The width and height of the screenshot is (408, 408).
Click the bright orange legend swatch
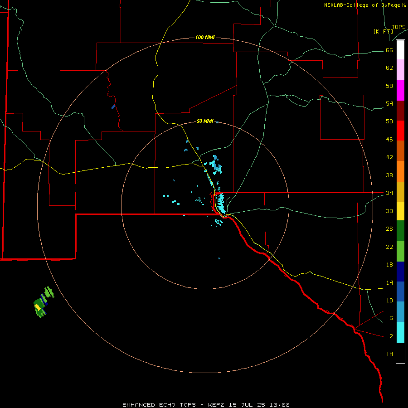pos(400,171)
